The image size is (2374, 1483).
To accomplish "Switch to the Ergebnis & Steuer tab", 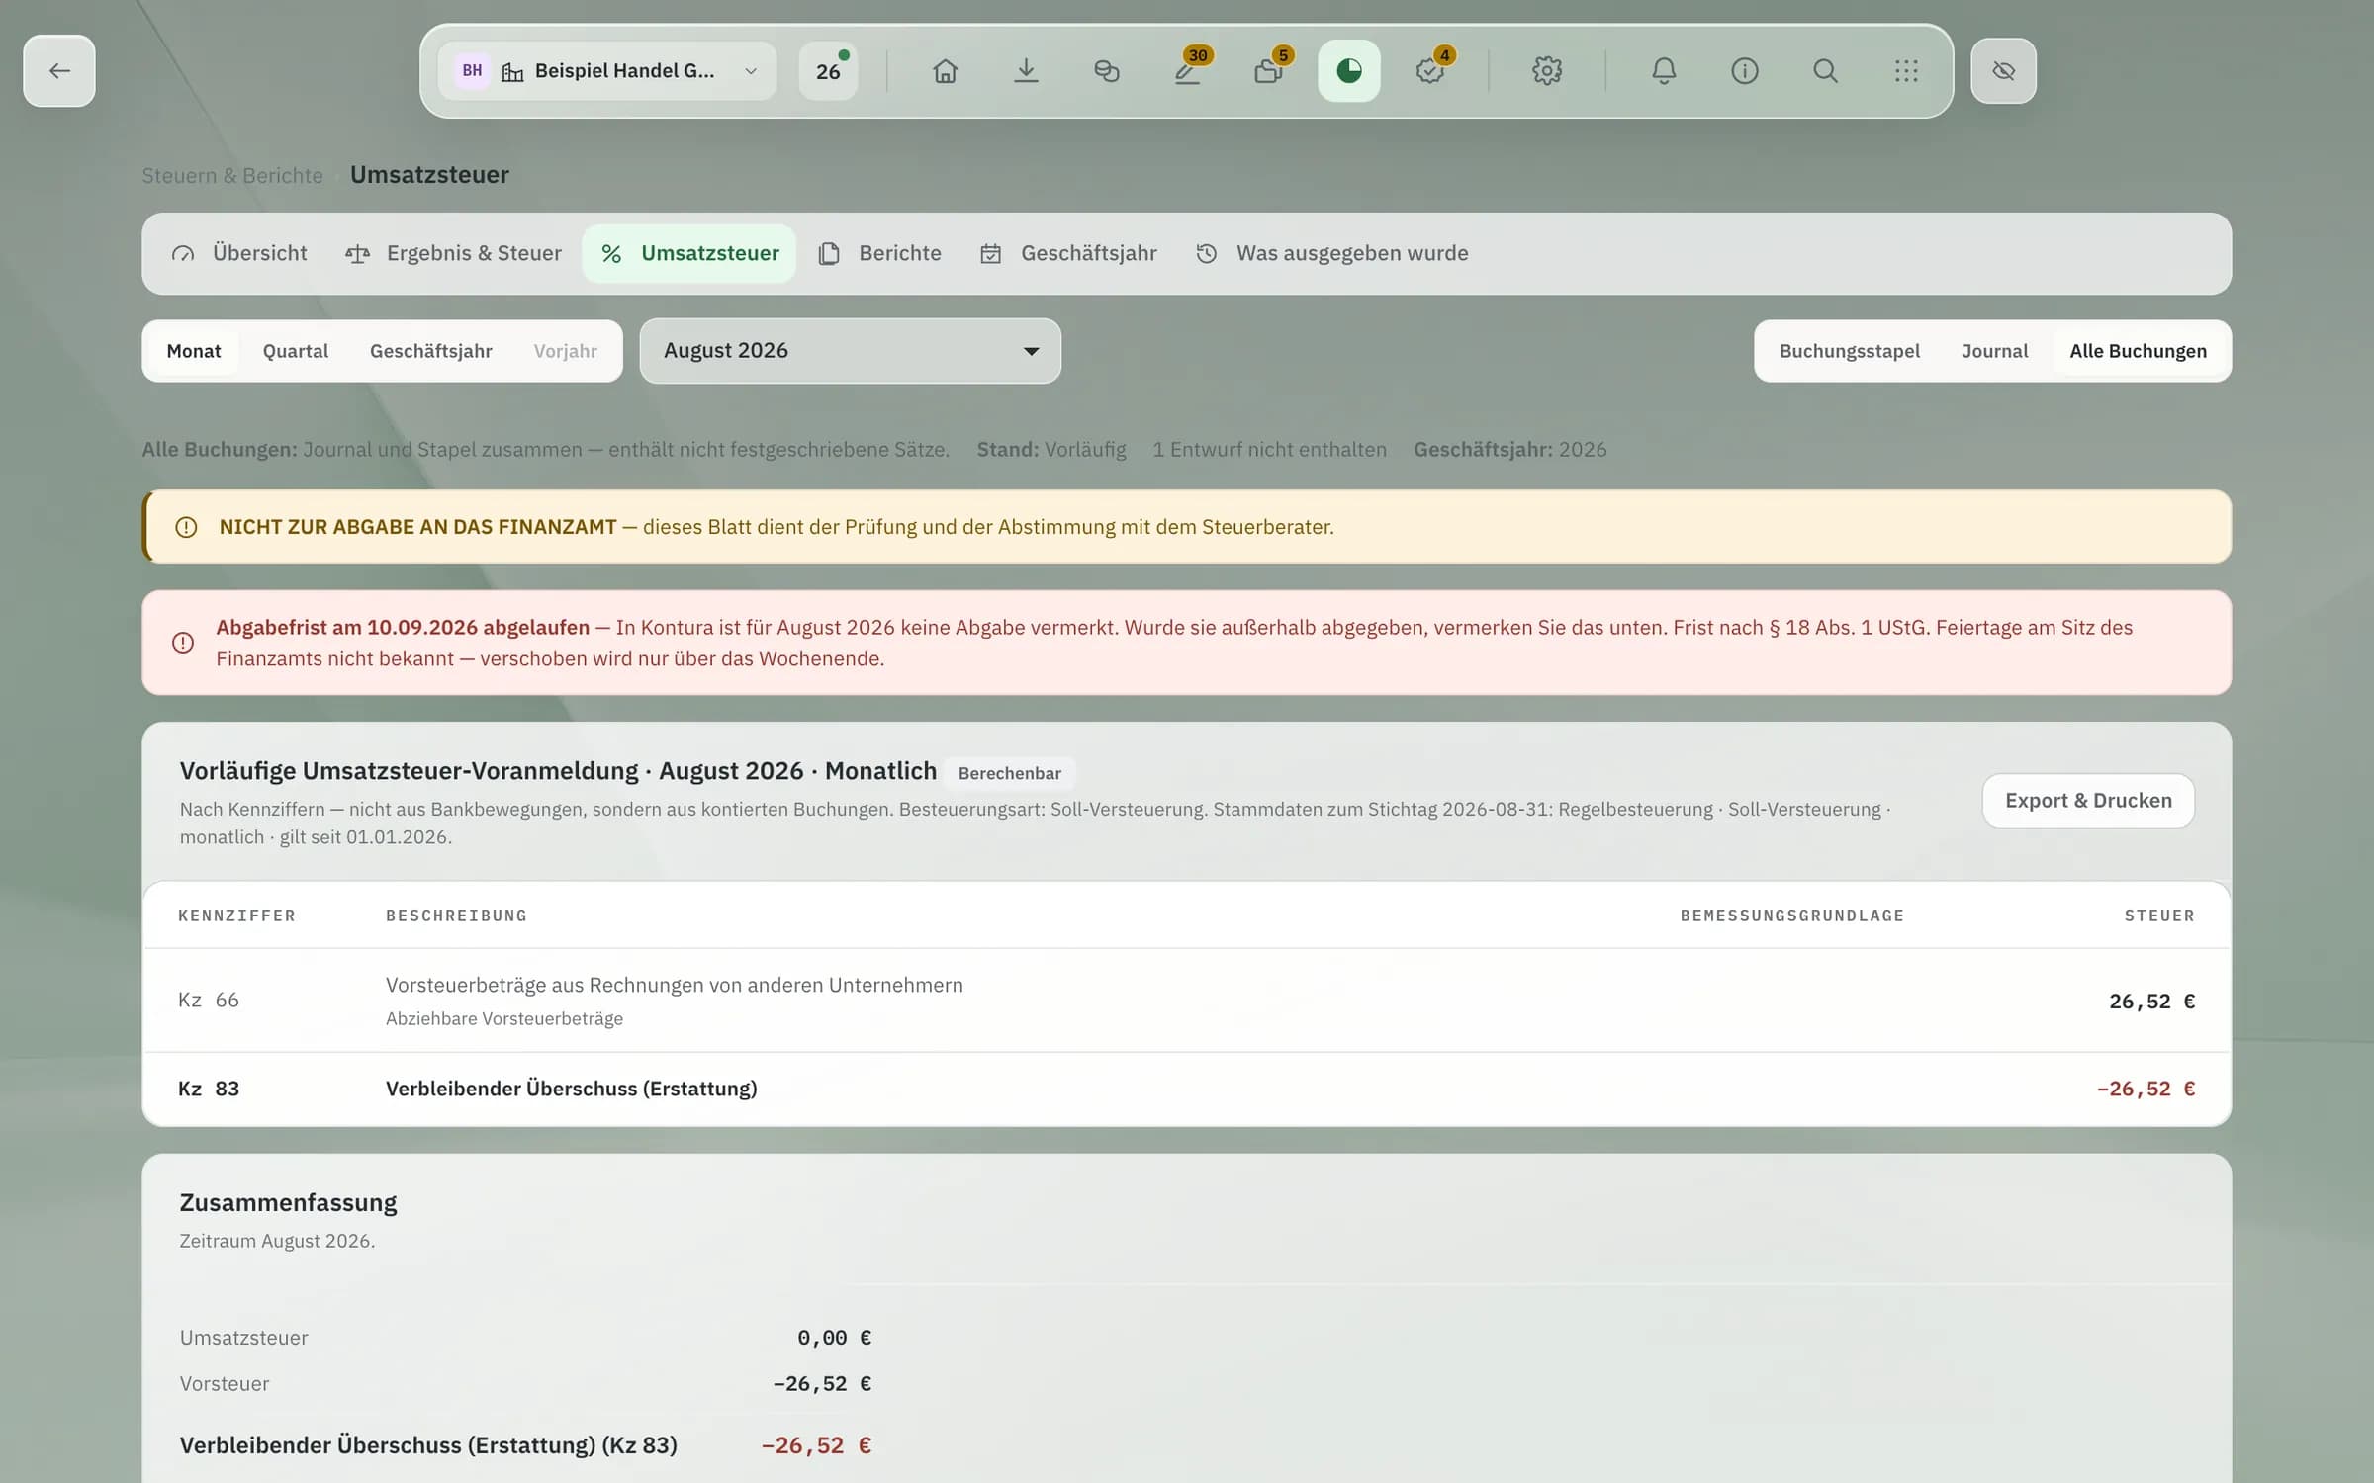I will pos(453,254).
